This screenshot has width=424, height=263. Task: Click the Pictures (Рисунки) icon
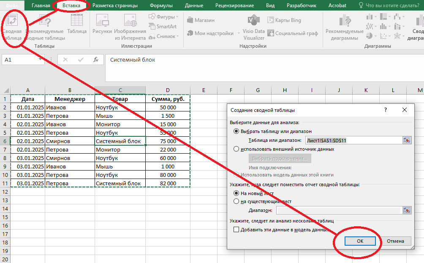(102, 24)
